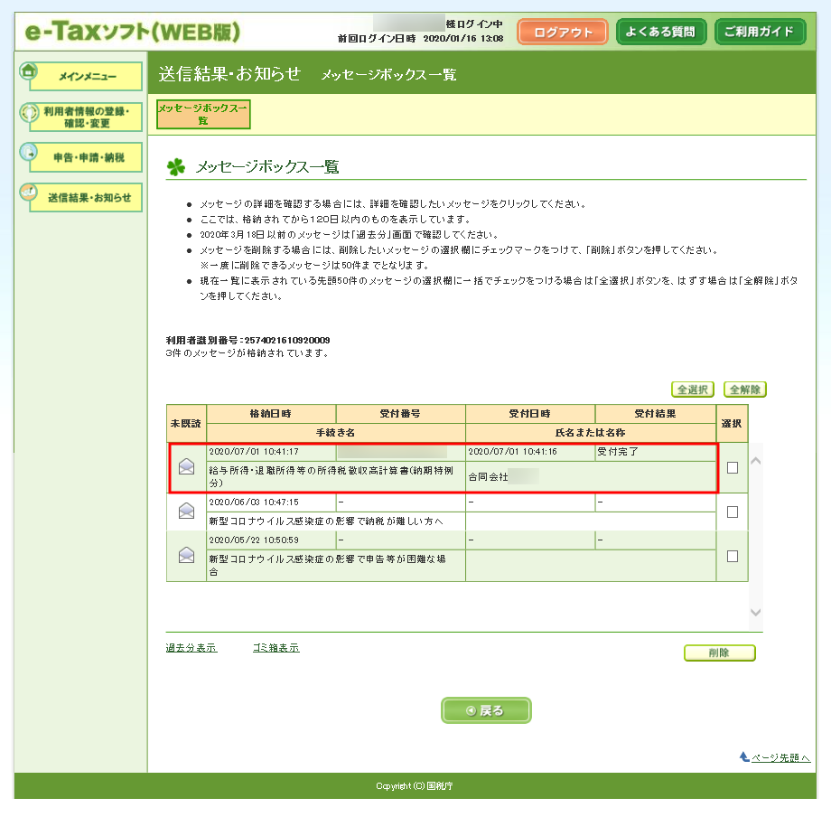Screen dimensions: 831x817
Task: Click the 戻る button
Action: [x=486, y=710]
